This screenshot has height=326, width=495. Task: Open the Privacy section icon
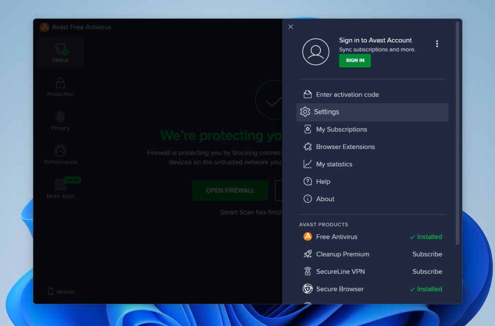(60, 117)
